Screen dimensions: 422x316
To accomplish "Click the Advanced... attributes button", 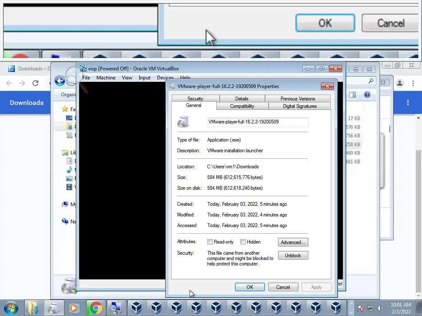I will pos(293,242).
